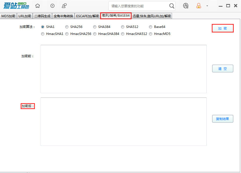Choose the Base64 radio button
Image resolution: width=241 pixels, height=173 pixels.
point(151,27)
